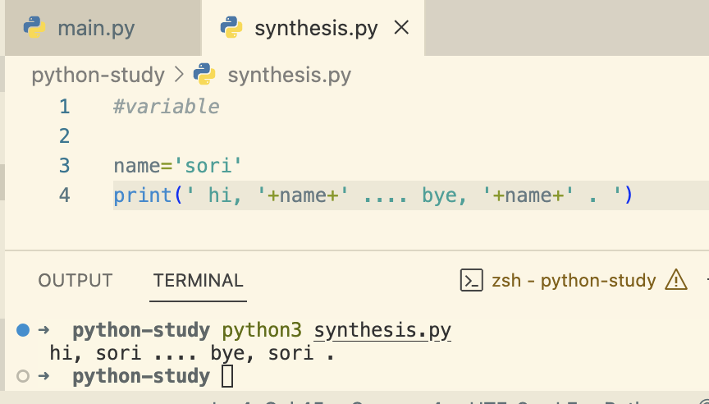The image size is (709, 404).
Task: Click the 'hi, sori .... bye, sori .' output
Action: pyautogui.click(x=192, y=353)
